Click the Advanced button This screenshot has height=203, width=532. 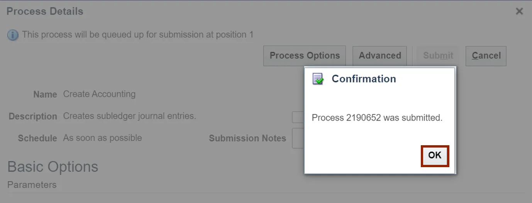pyautogui.click(x=380, y=56)
